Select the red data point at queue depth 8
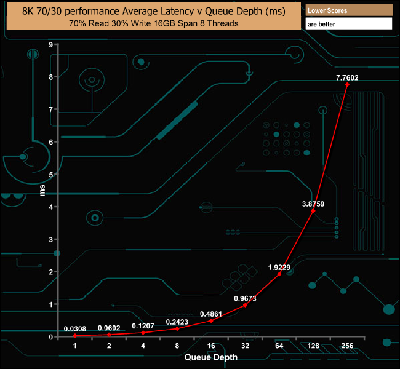The image size is (400, 369). [177, 328]
